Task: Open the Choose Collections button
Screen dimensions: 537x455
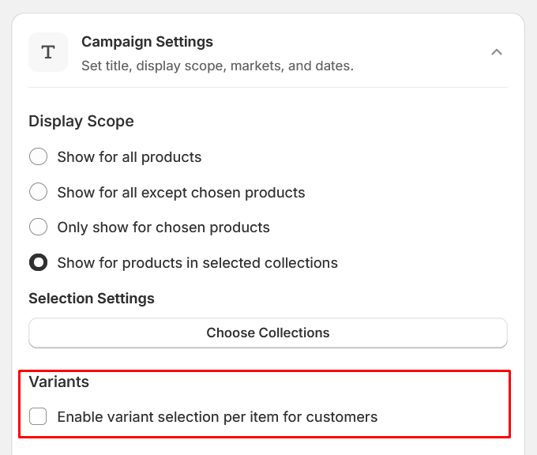Action: tap(268, 333)
